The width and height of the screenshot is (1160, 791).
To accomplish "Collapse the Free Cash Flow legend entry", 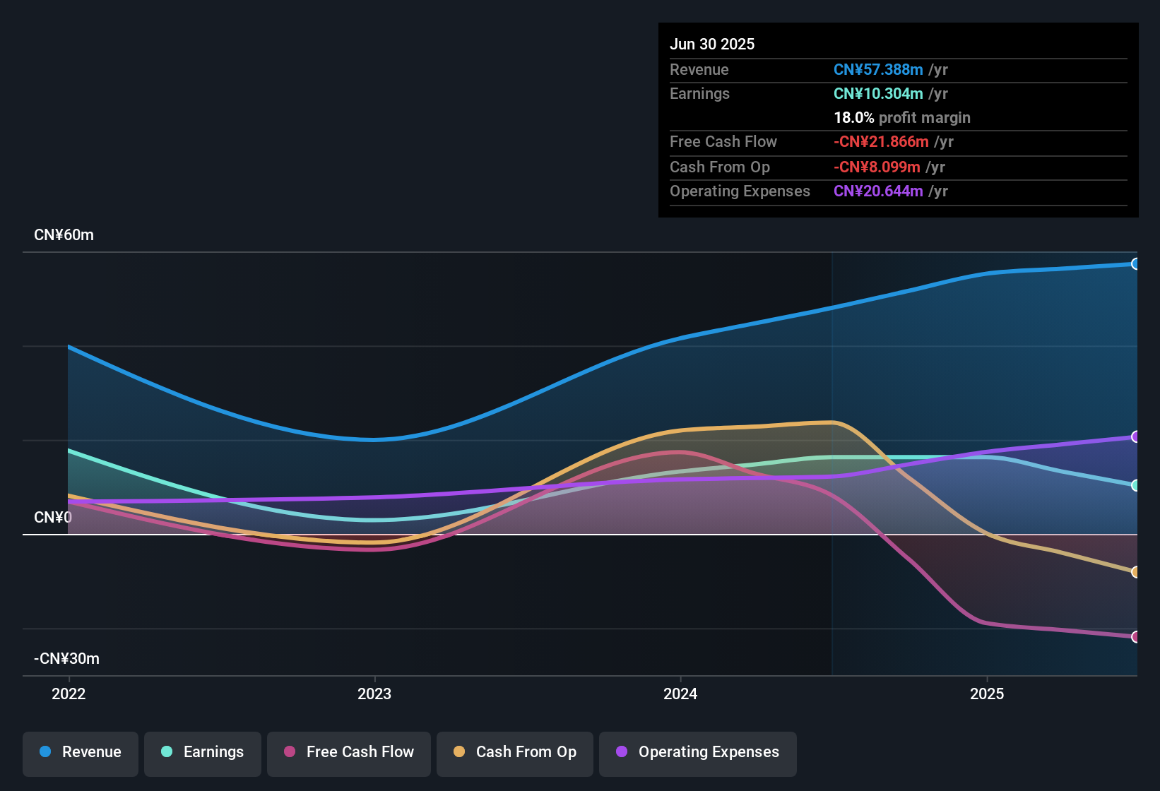I will pos(348,753).
